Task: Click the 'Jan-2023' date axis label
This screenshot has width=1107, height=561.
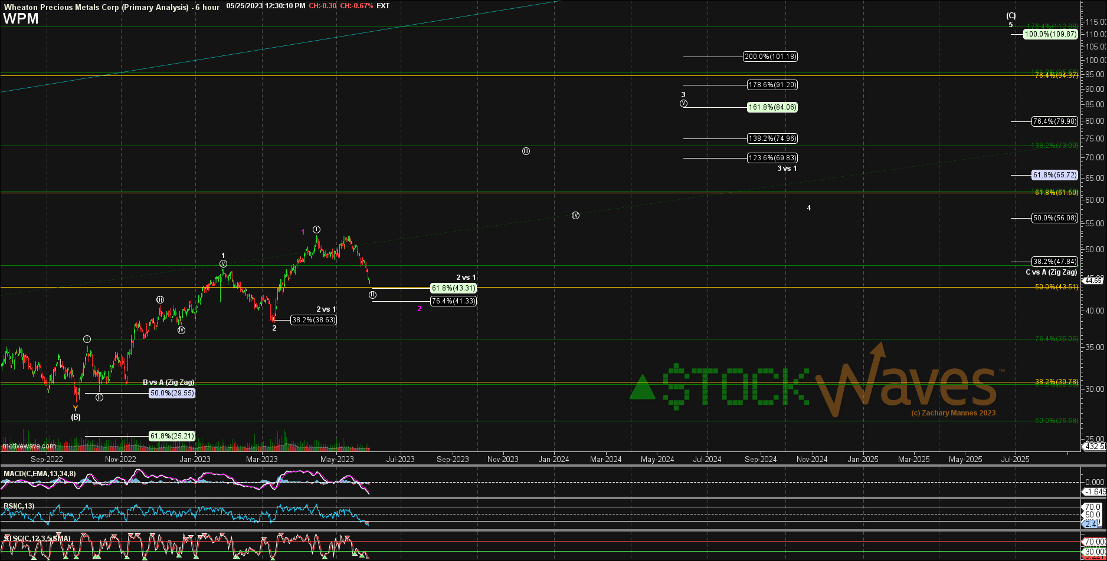Action: point(195,459)
